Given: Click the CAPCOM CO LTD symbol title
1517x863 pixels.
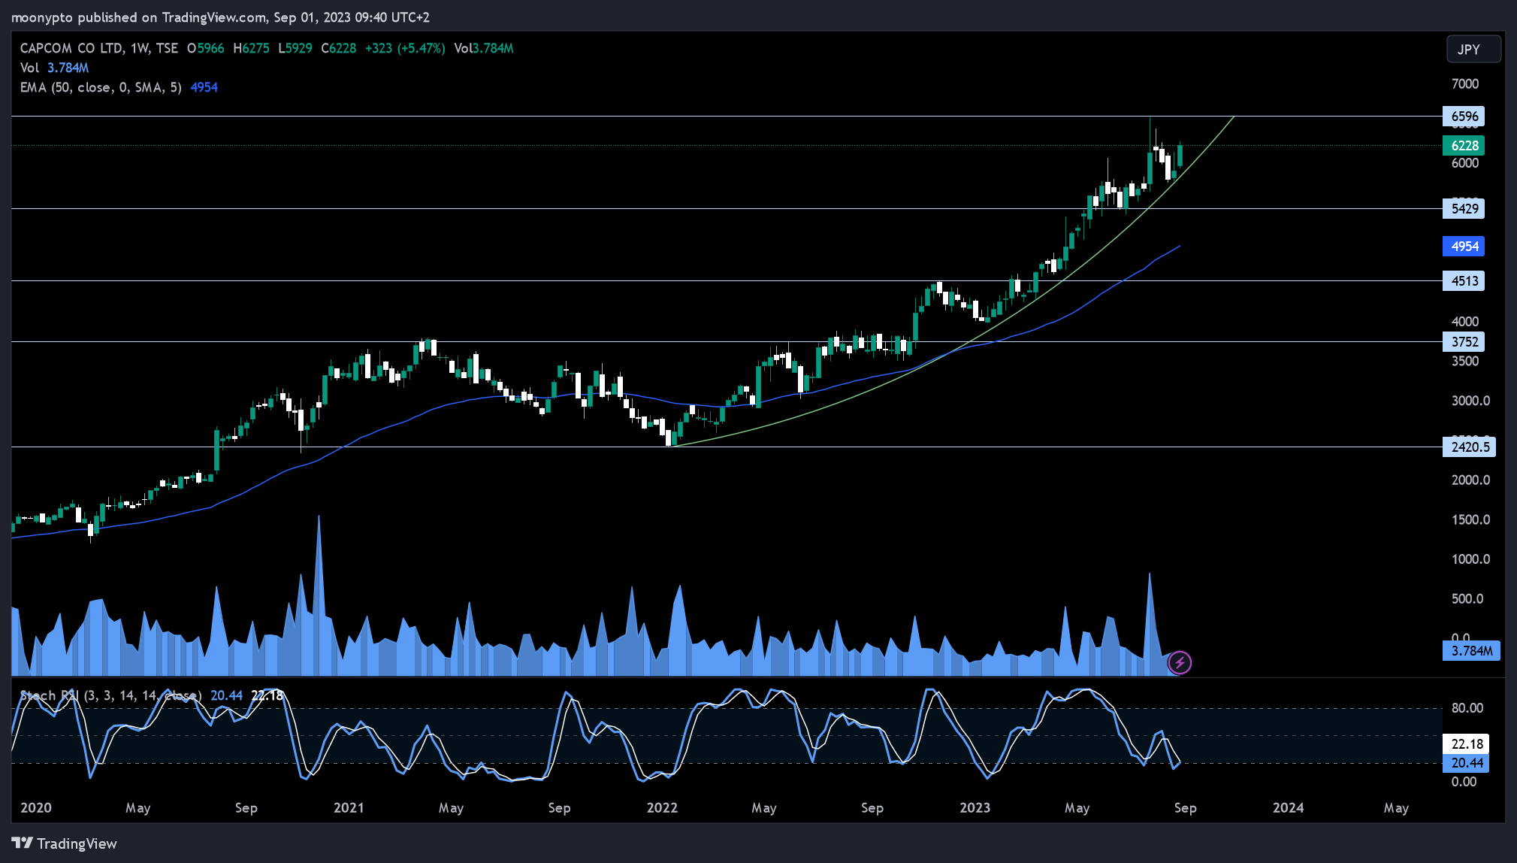Looking at the screenshot, I should click(71, 48).
